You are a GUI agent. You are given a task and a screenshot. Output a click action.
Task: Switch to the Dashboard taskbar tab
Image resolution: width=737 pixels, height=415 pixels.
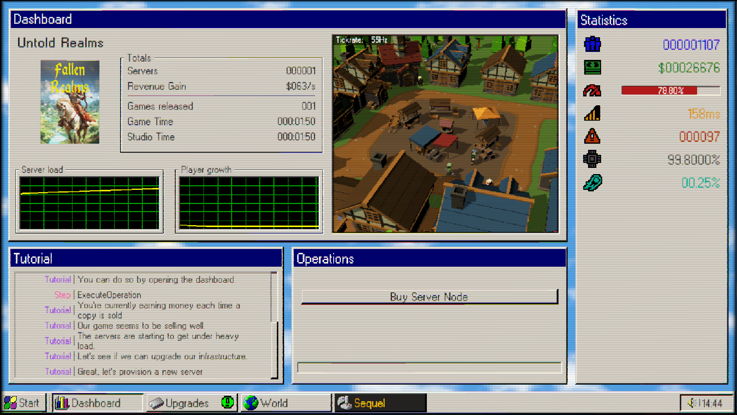[97, 403]
